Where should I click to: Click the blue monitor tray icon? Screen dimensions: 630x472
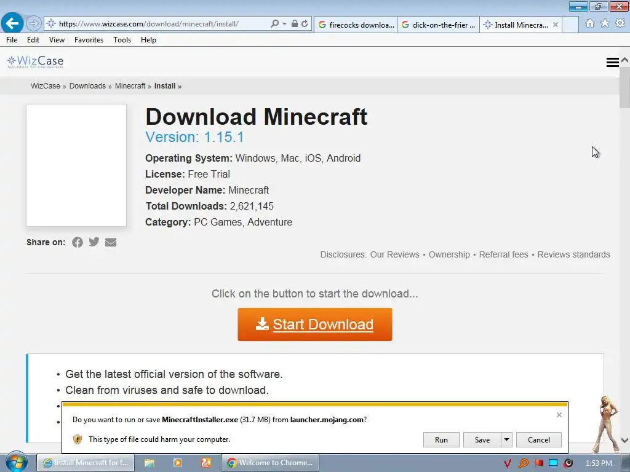coord(553,463)
